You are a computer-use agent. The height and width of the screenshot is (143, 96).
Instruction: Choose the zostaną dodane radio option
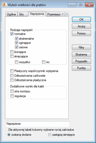coord(9,135)
